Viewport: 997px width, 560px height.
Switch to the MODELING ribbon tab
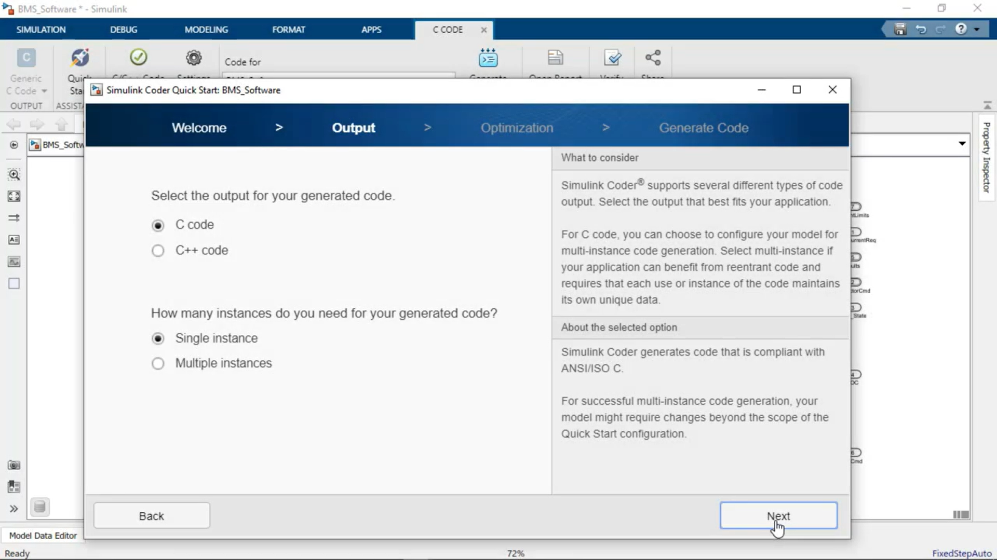(206, 30)
